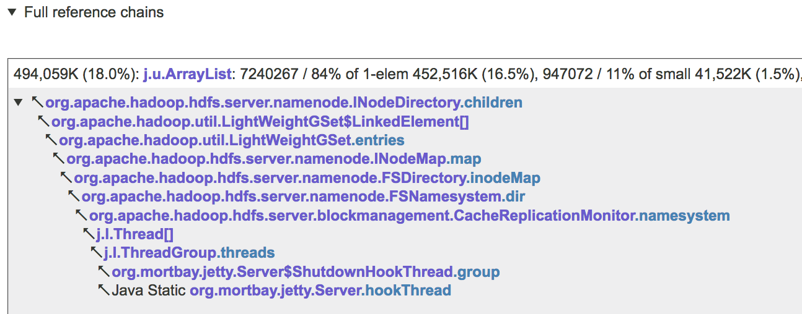Select the Server$ShutdownHookThread.group reference
The width and height of the screenshot is (802, 314).
pos(306,272)
